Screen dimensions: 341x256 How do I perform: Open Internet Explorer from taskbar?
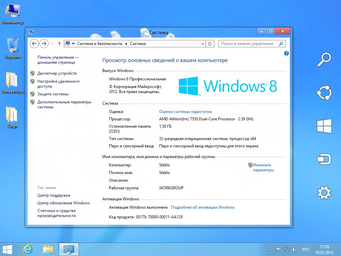click(28, 249)
